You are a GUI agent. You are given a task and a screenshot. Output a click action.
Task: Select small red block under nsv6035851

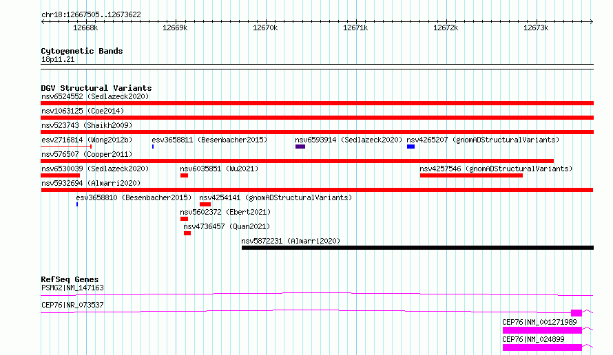click(x=184, y=175)
